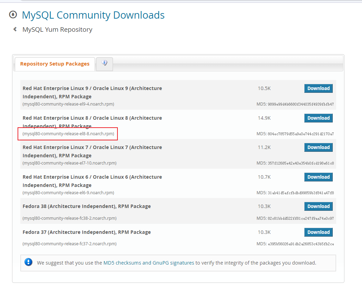The height and width of the screenshot is (297, 362).
Task: Click the MD5 checksum starting with 804ec785
Action: point(301,134)
